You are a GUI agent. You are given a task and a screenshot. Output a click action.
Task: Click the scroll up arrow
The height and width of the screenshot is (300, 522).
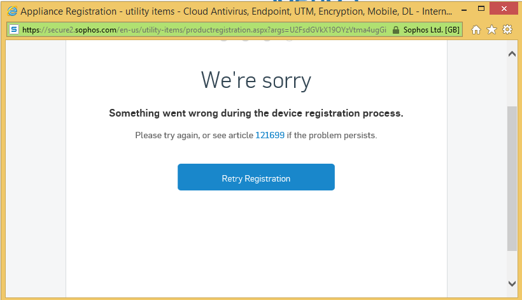tap(512, 54)
